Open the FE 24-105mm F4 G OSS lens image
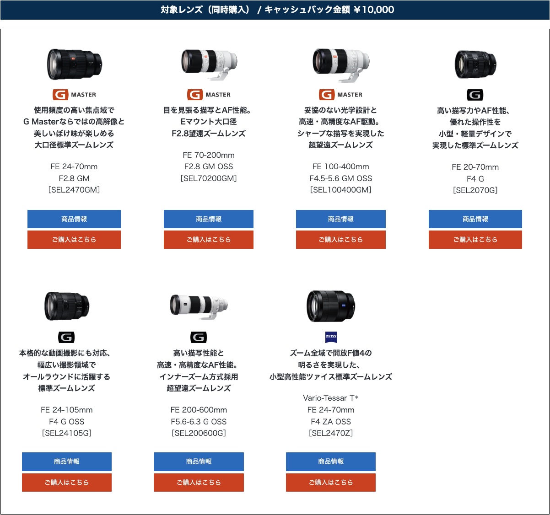The height and width of the screenshot is (515, 550). point(67,306)
